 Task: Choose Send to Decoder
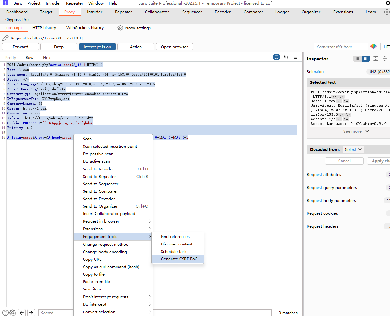113,199
